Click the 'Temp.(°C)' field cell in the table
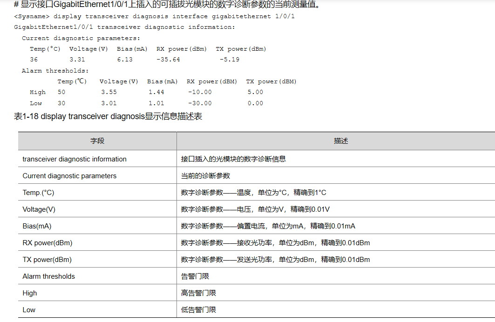 [x=97, y=192]
